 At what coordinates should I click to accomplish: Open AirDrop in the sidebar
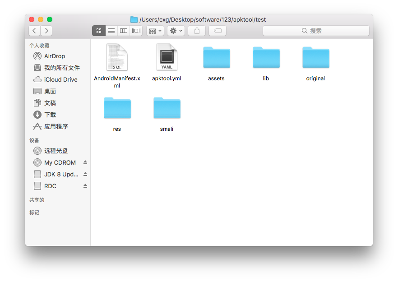pyautogui.click(x=58, y=56)
